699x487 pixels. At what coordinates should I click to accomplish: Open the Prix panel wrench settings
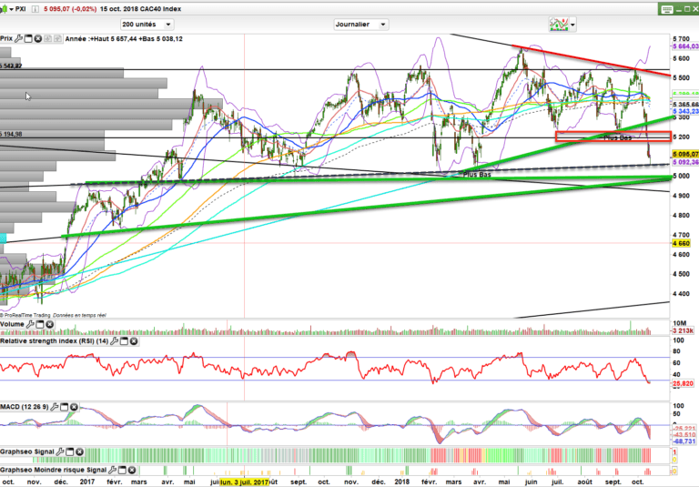(x=20, y=39)
